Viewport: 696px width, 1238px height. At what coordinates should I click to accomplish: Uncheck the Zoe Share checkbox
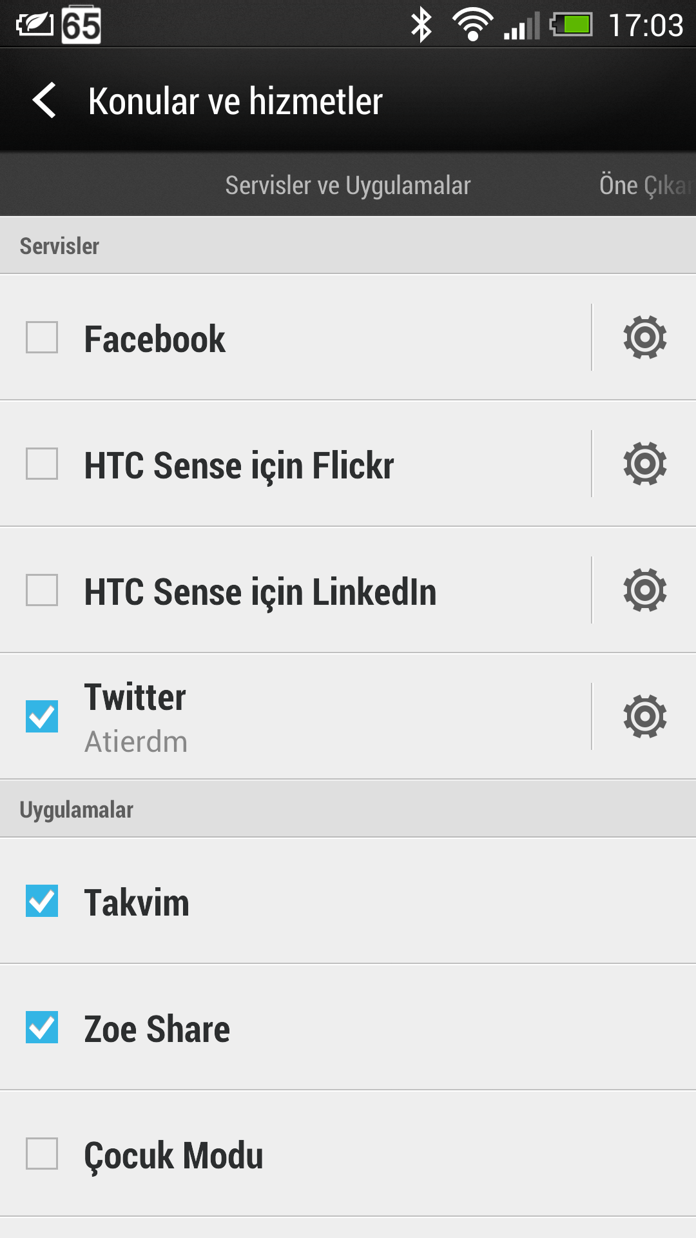42,1027
